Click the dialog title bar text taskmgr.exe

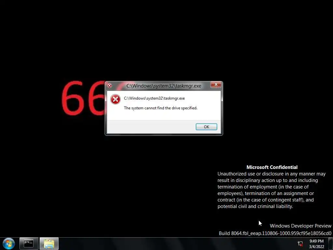(x=164, y=86)
